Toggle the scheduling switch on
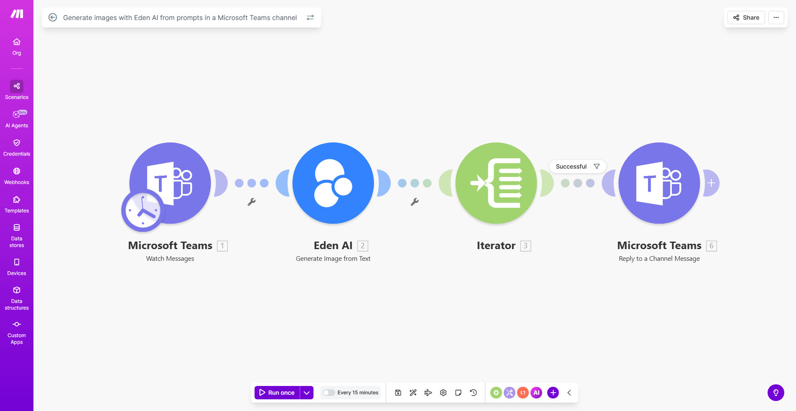Viewport: 796px width, 411px height. 329,393
